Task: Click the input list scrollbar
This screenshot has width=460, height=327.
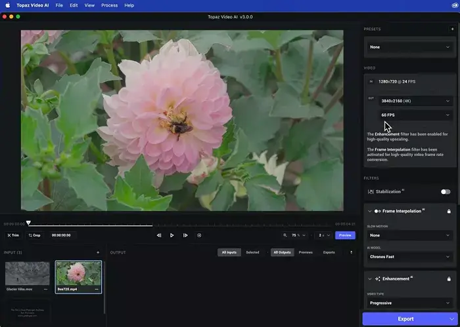Action: 104,288
